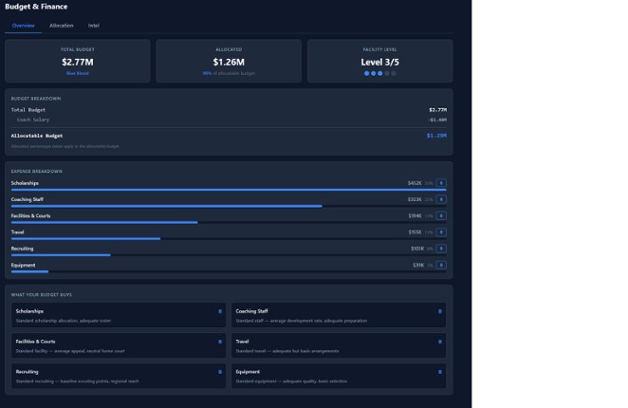
Task: Click the badge icon on Scholarships expense row
Action: pos(441,183)
